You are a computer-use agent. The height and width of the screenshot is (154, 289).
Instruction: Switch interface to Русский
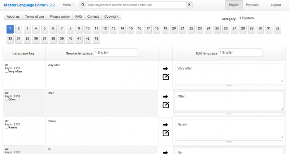pyautogui.click(x=252, y=5)
